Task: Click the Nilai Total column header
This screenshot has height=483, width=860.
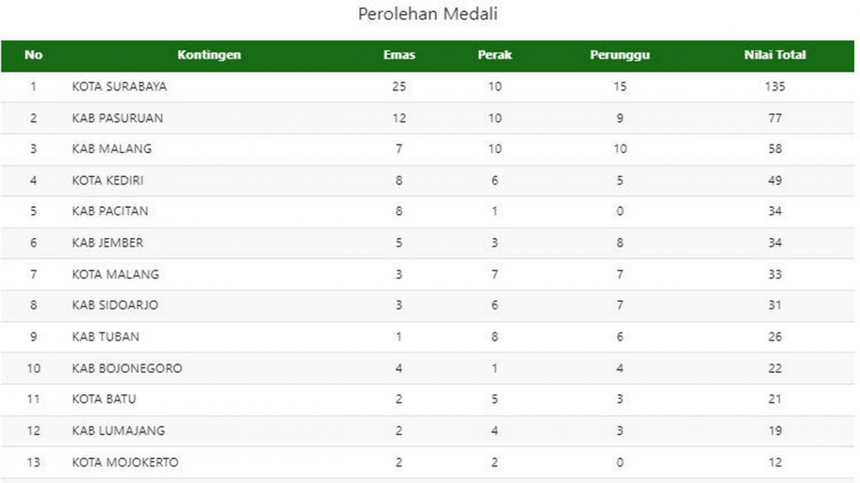Action: (775, 55)
